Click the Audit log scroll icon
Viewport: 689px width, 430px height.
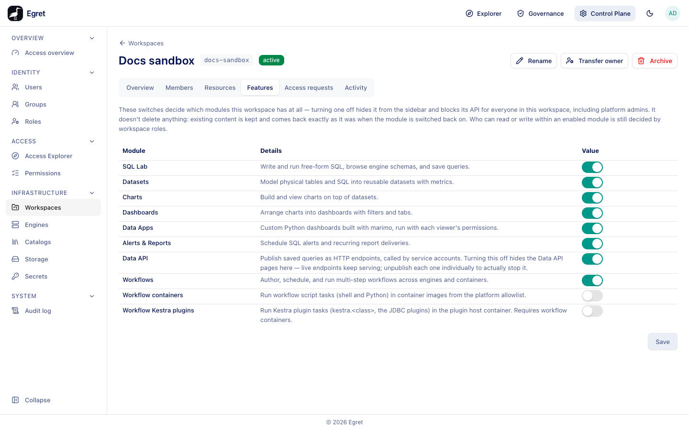[x=15, y=311]
